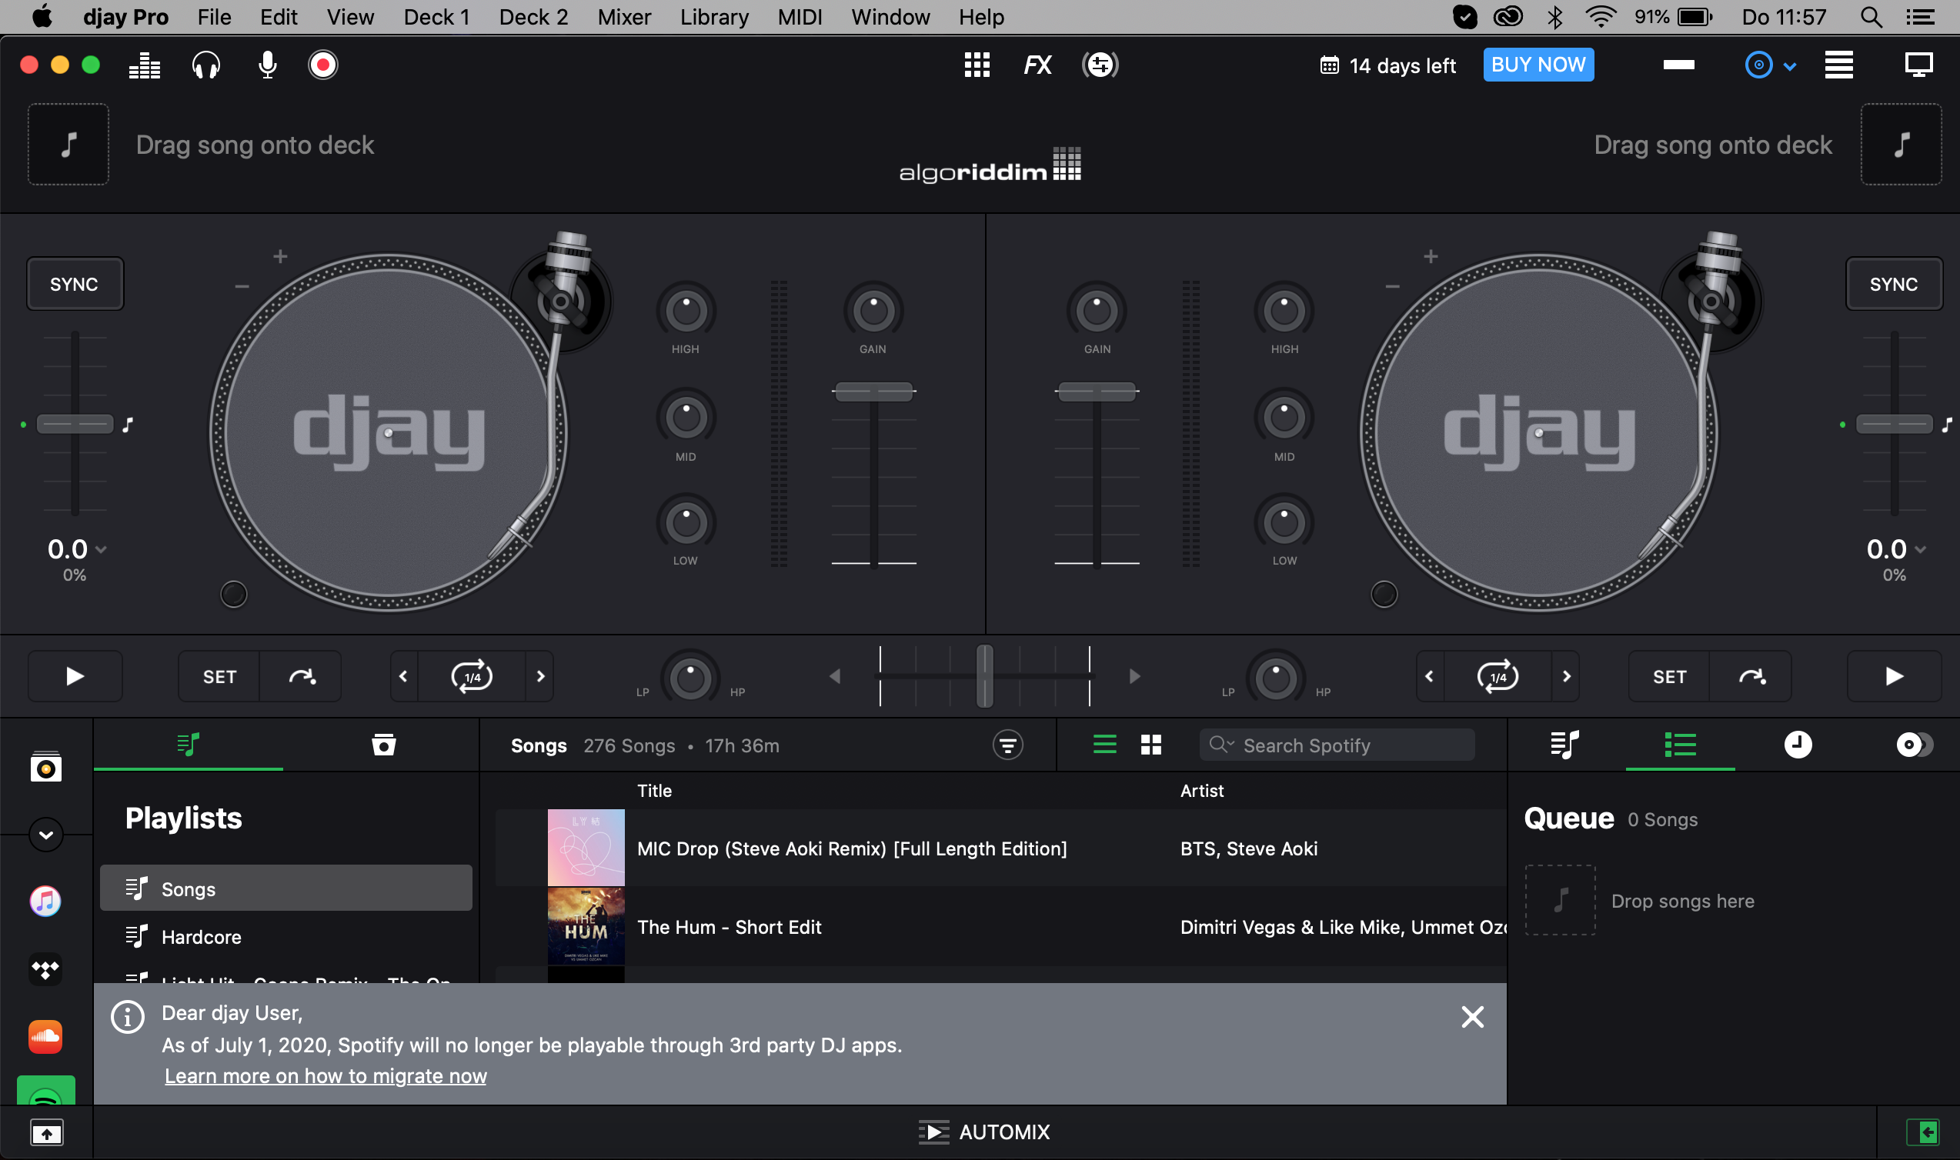Viewport: 1960px width, 1160px height.
Task: Switch to grid view of songs
Action: [1150, 744]
